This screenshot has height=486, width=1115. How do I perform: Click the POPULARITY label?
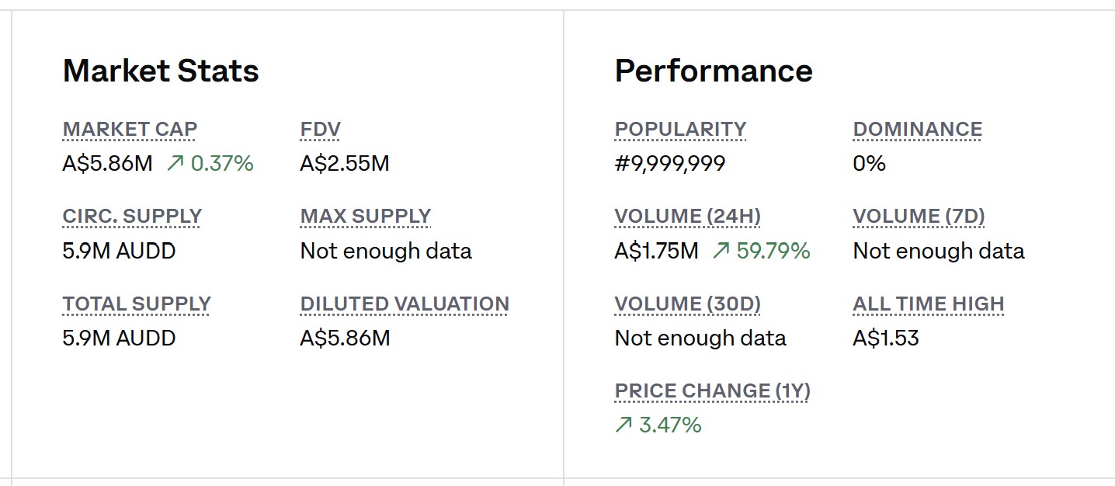(680, 130)
